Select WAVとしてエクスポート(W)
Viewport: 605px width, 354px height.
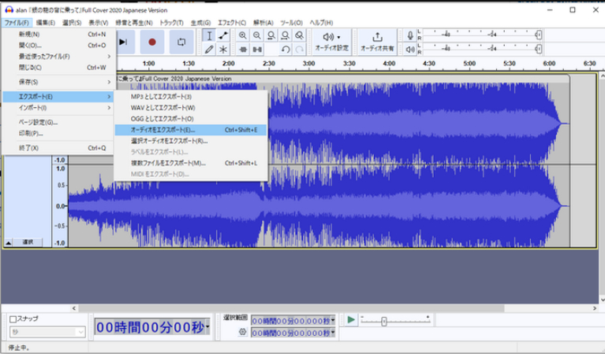point(191,108)
